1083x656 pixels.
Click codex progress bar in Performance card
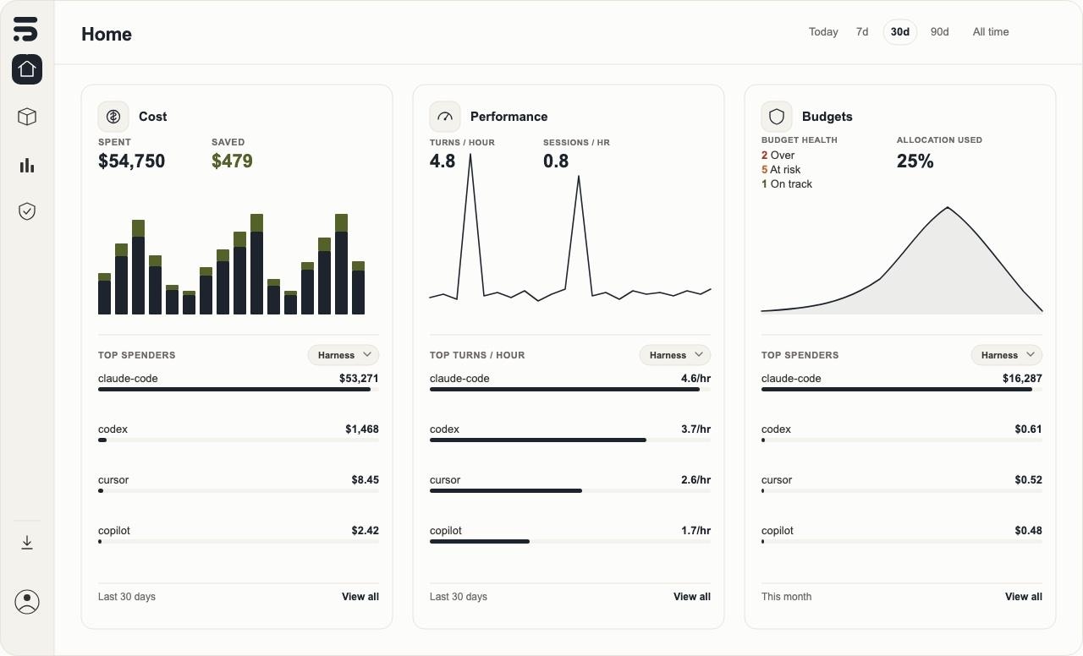pos(570,440)
